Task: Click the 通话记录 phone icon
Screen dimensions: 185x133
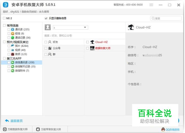Action: (x=13, y=38)
